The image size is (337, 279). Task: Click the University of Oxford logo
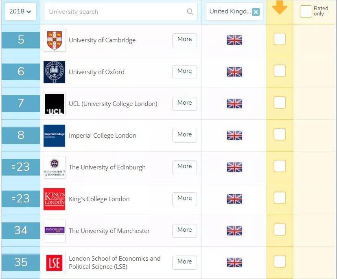click(x=55, y=72)
